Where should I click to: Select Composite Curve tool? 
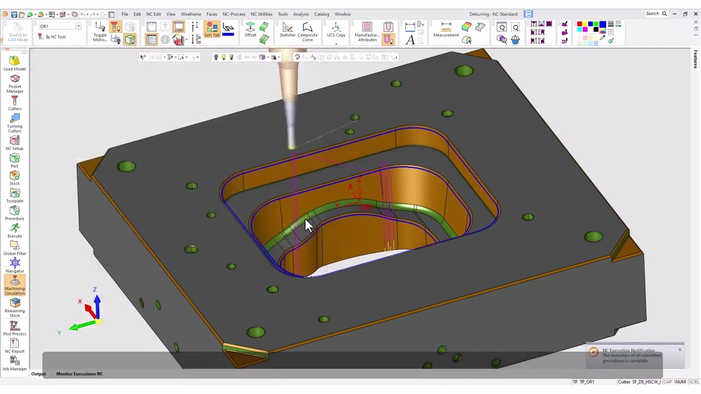click(x=307, y=32)
